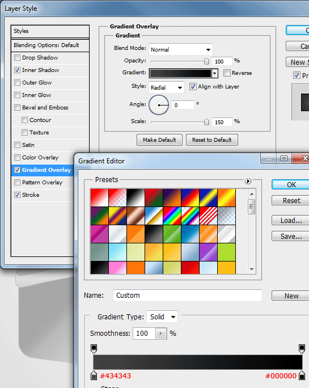Click the gradient preview bar in Layer Style
The height and width of the screenshot is (388, 309).
181,73
